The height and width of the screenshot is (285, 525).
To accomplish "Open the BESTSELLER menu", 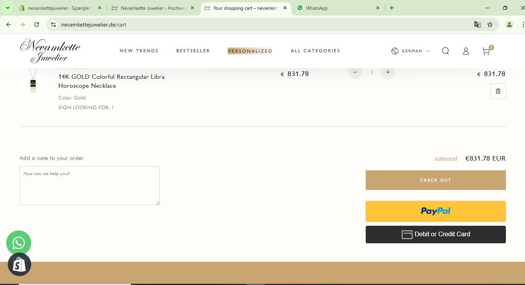I will [193, 51].
